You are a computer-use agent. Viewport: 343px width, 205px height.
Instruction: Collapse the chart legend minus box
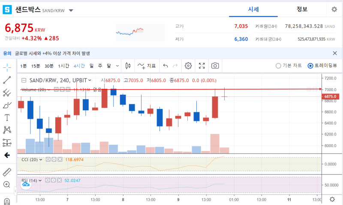[24, 81]
